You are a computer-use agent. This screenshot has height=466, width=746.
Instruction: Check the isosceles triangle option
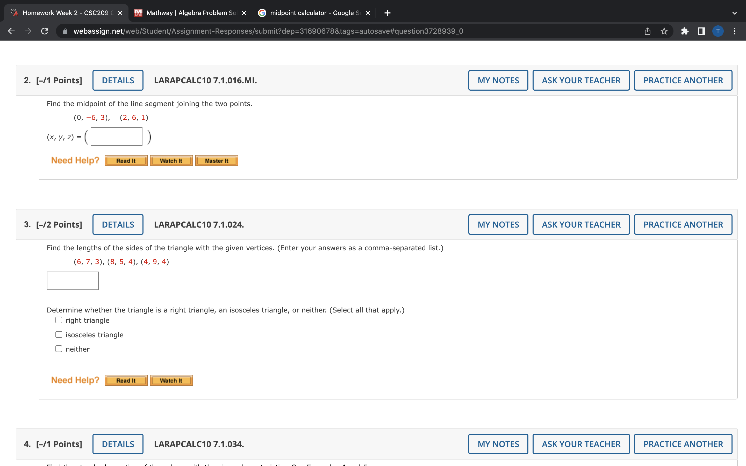coord(59,335)
